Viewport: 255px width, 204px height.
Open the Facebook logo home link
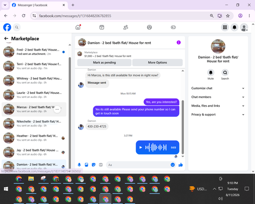click(x=7, y=27)
